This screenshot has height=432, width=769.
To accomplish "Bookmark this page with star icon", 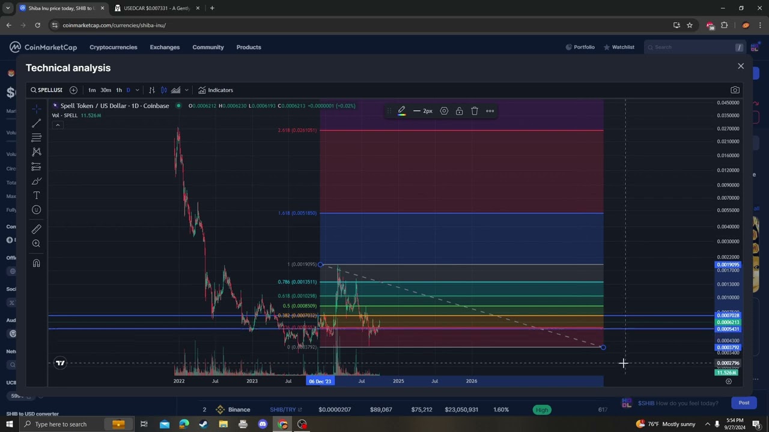I will pos(690,25).
